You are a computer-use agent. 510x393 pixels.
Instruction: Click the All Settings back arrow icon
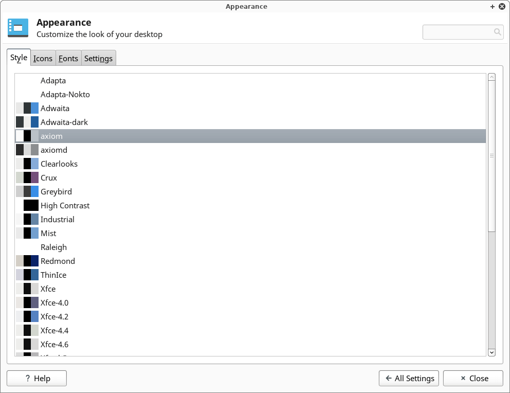(x=388, y=379)
